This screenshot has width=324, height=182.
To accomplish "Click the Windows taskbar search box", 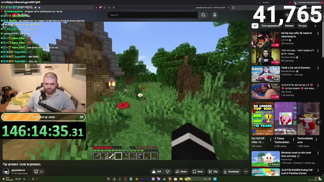I will pyautogui.click(x=198, y=179).
